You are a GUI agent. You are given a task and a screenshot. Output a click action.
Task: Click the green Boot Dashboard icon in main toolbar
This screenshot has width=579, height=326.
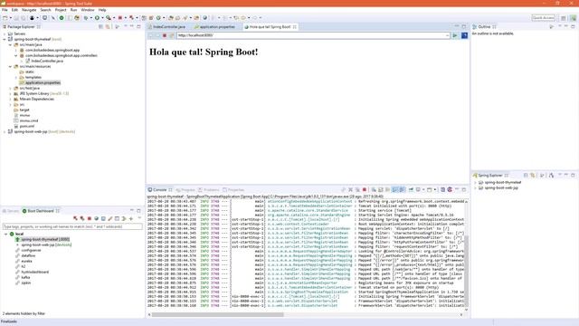point(62,18)
